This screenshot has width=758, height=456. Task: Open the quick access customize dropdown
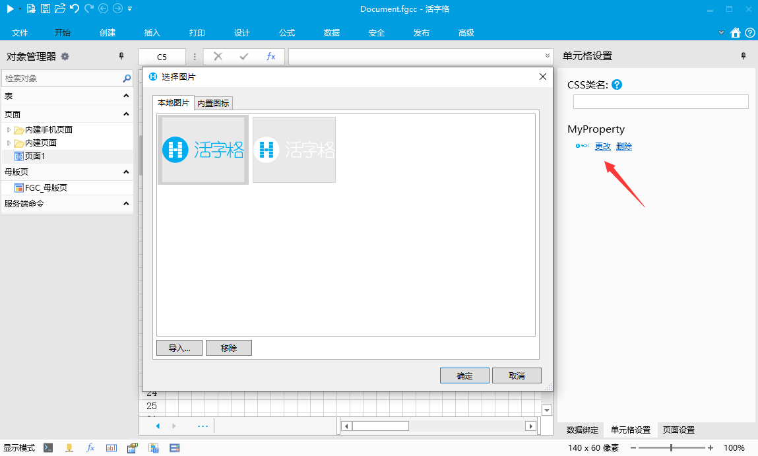tap(129, 9)
